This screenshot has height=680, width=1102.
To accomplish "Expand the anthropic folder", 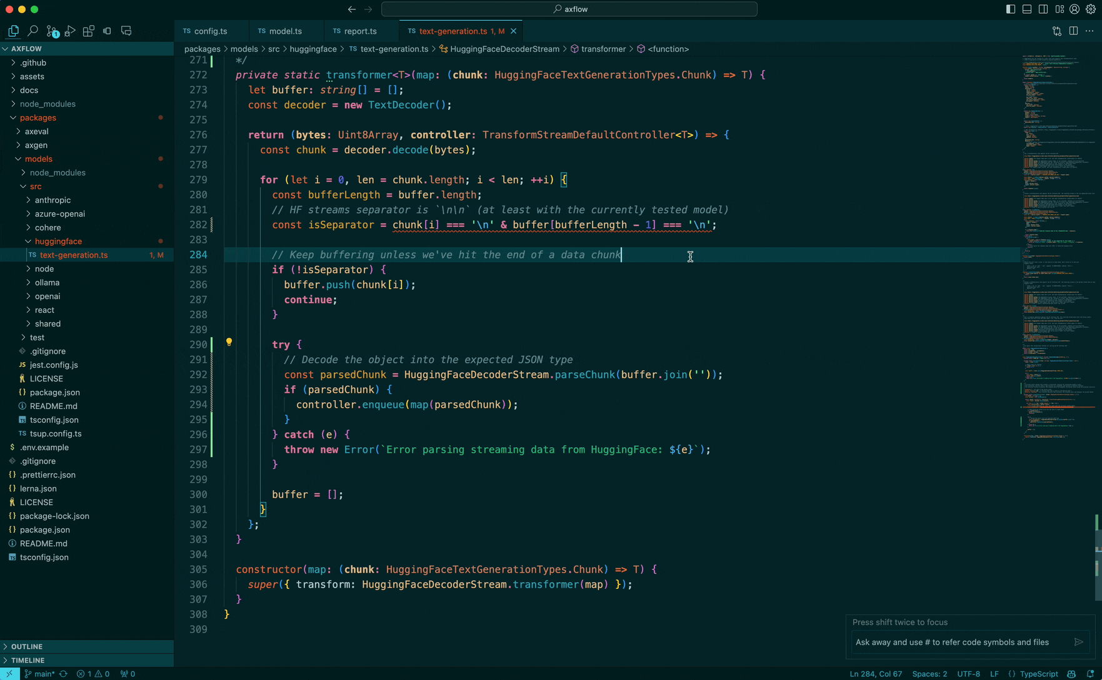I will point(53,200).
